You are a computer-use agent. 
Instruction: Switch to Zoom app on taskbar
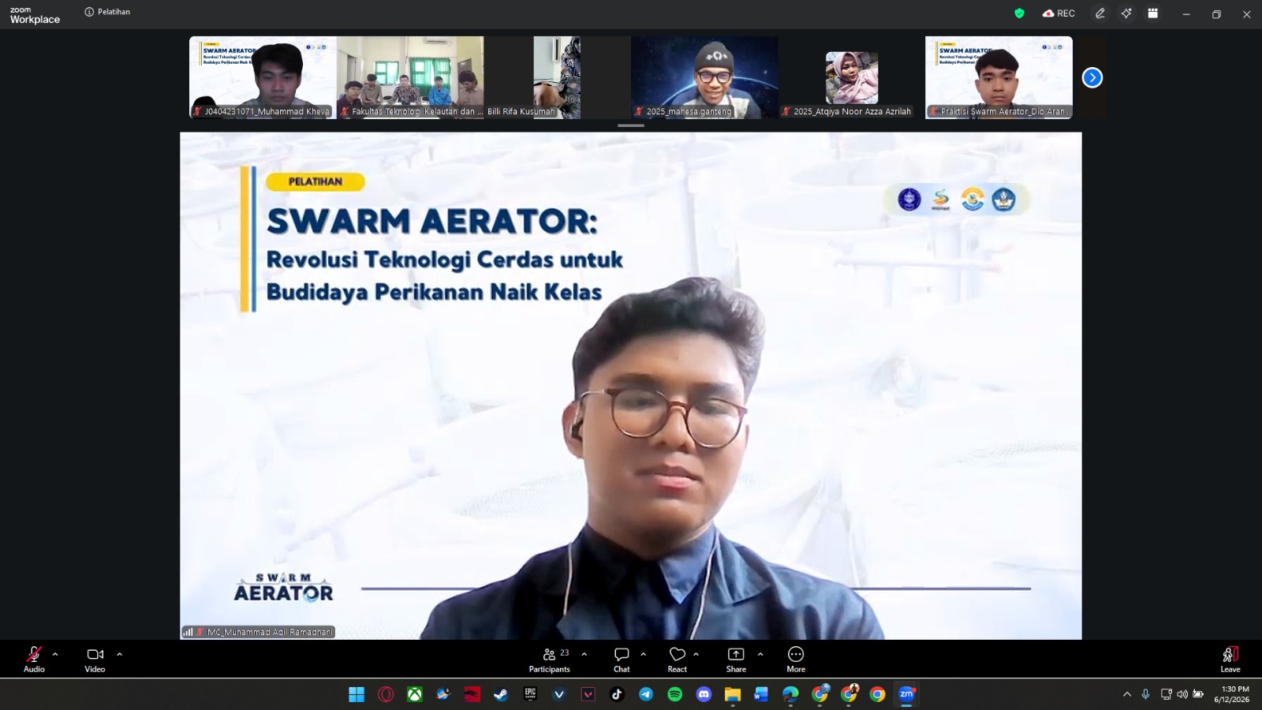906,694
